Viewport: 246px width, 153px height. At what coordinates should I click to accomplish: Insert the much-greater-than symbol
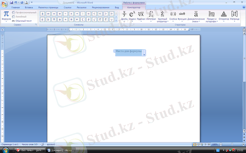coord(112,14)
